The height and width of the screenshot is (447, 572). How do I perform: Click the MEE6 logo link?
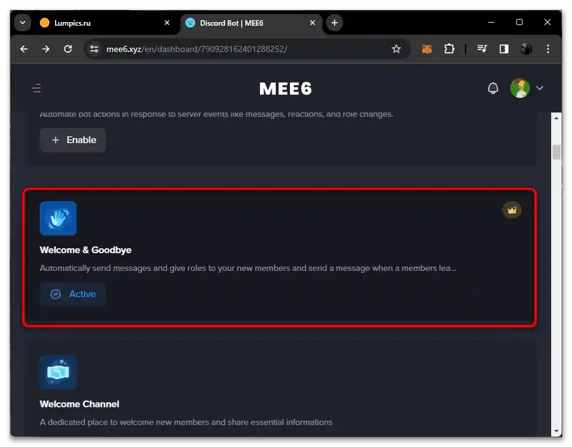click(286, 89)
